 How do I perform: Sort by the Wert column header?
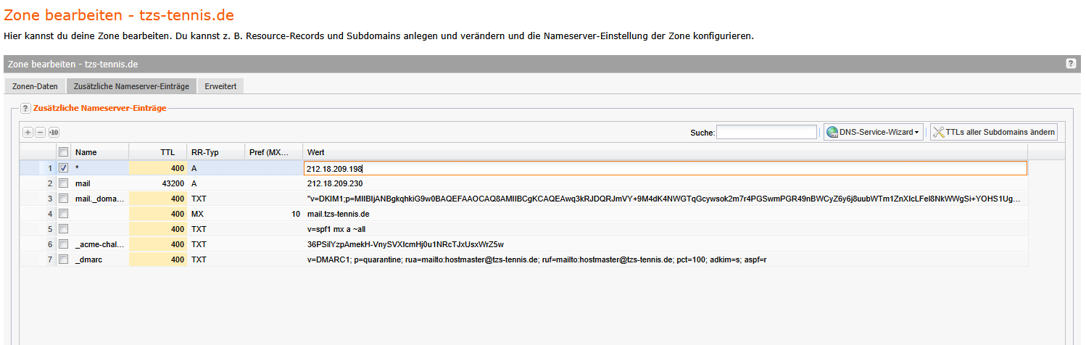click(666, 152)
